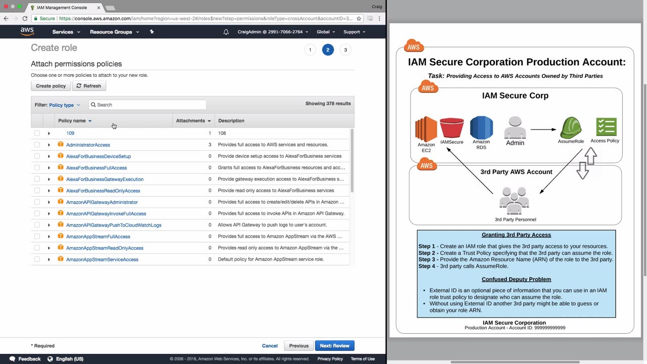Open the CraigAdmin account menu
Viewport: 647px width, 364px height.
click(x=273, y=32)
